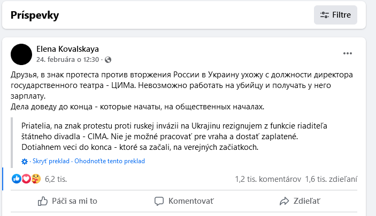This screenshot has width=376, height=216.
Task: View the 1,6 tis. zdieľaní shares
Action: (332, 180)
